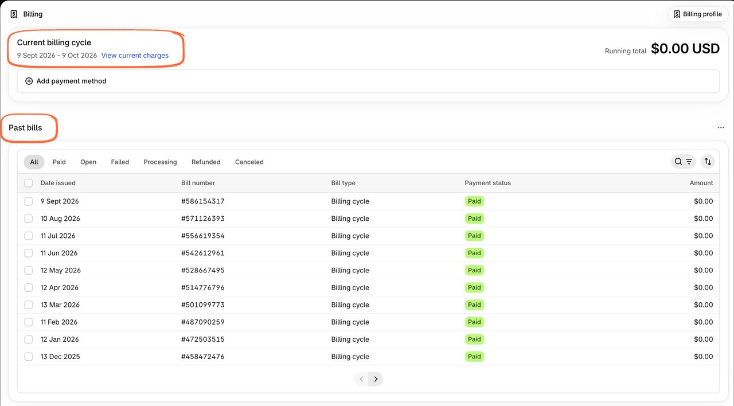Click the 12 May 2026 date cell

61,270
